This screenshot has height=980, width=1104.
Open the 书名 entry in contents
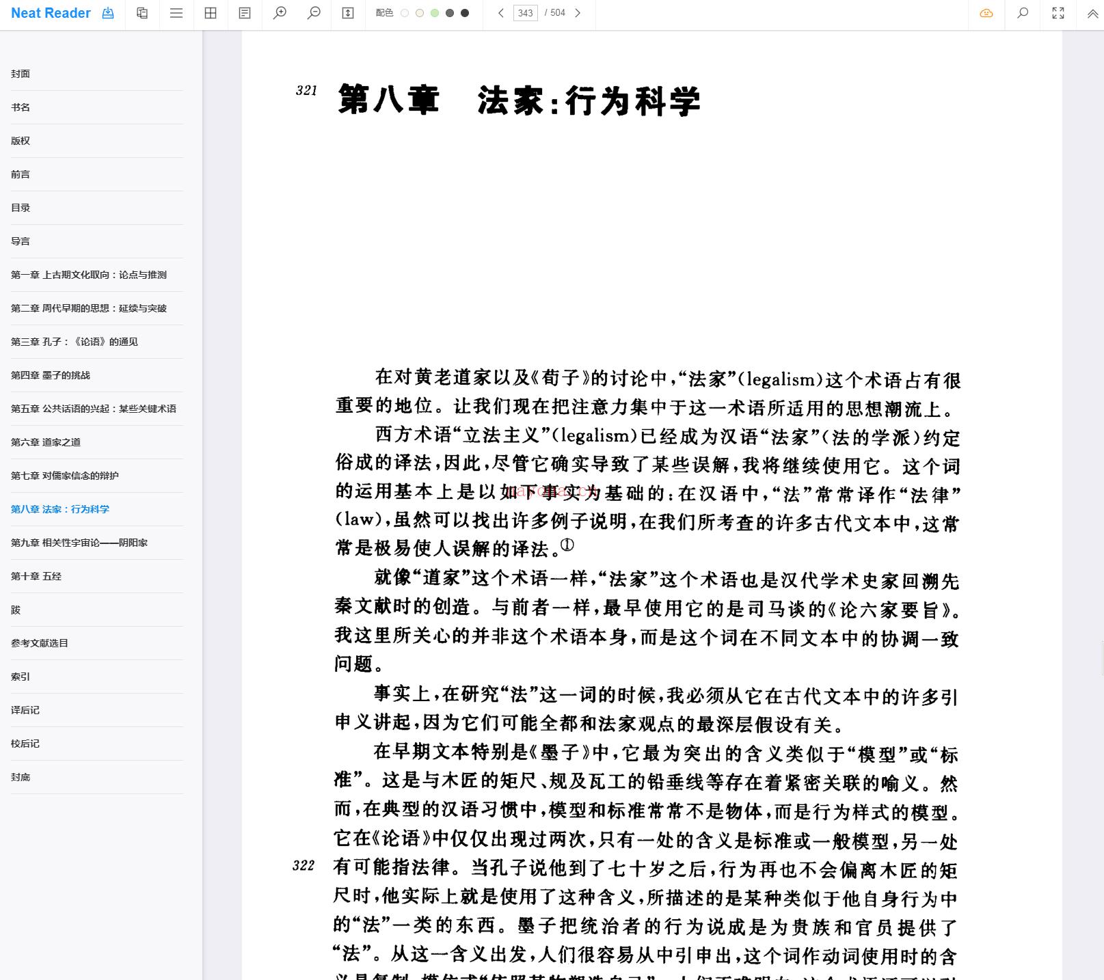[x=21, y=107]
